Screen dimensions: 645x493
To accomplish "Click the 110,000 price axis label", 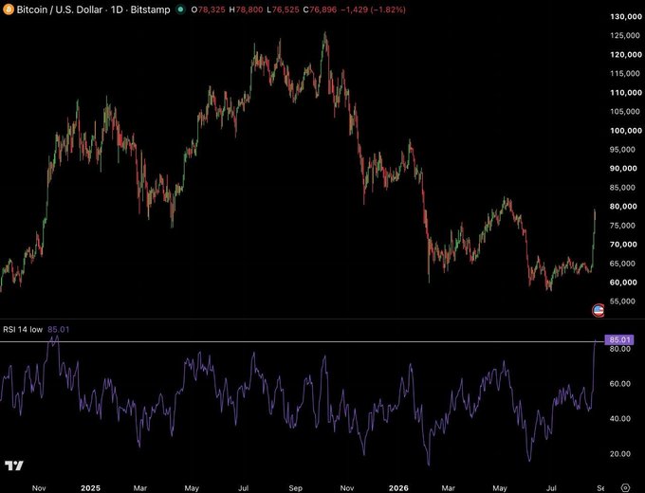I will 626,93.
